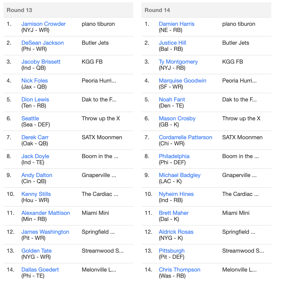Click the Philadelphia defense link
281x281 pixels.
click(x=174, y=156)
